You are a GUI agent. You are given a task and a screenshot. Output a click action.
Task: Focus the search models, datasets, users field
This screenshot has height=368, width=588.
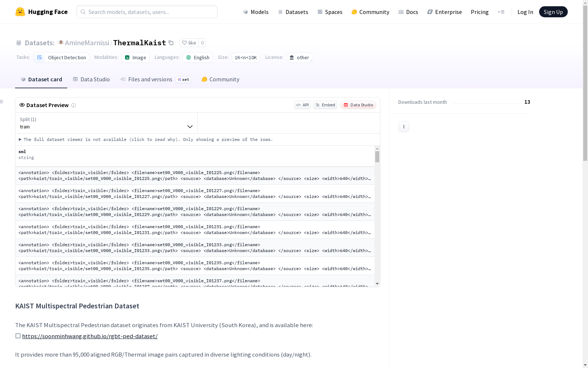click(147, 12)
